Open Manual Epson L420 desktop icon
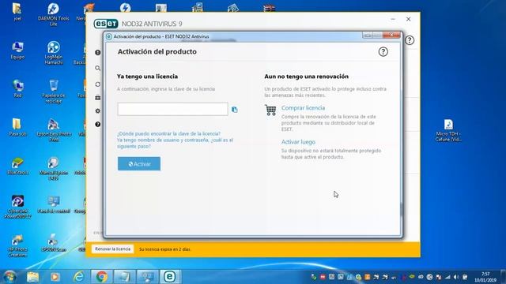This screenshot has height=284, width=506. 54,168
